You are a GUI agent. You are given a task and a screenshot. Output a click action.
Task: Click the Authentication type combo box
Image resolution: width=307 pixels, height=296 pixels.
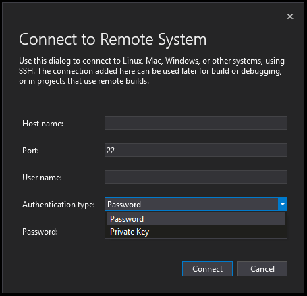click(x=196, y=204)
